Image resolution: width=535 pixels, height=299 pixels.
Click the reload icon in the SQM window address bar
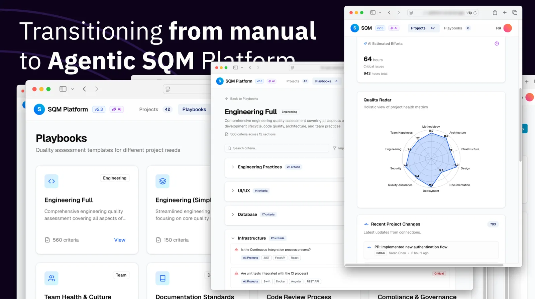pos(475,13)
